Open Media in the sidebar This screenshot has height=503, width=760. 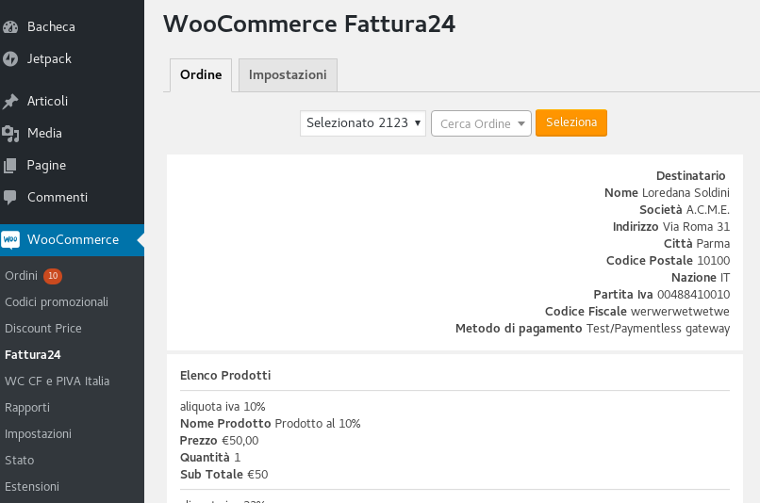click(44, 133)
